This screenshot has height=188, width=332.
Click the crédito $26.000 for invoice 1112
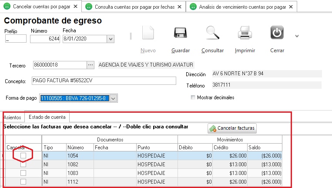click(230, 182)
